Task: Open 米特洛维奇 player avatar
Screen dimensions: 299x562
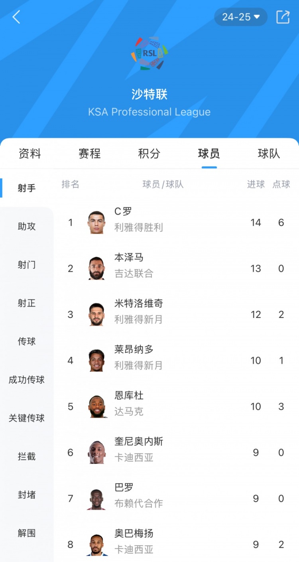Action: (x=96, y=315)
